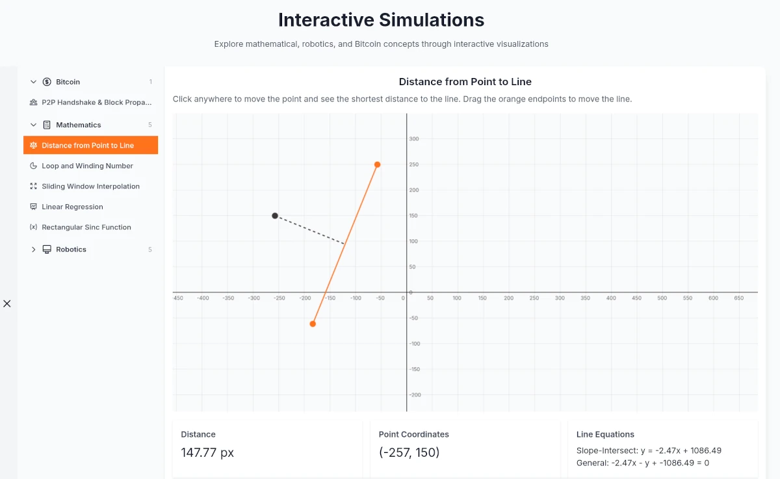Collapse the Mathematics category chevron
The height and width of the screenshot is (479, 780).
34,125
